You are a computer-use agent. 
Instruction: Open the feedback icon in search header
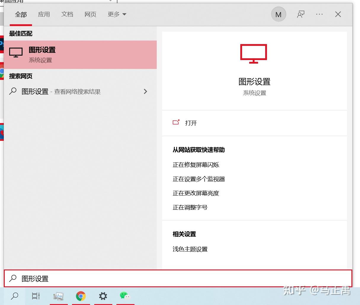pos(301,14)
